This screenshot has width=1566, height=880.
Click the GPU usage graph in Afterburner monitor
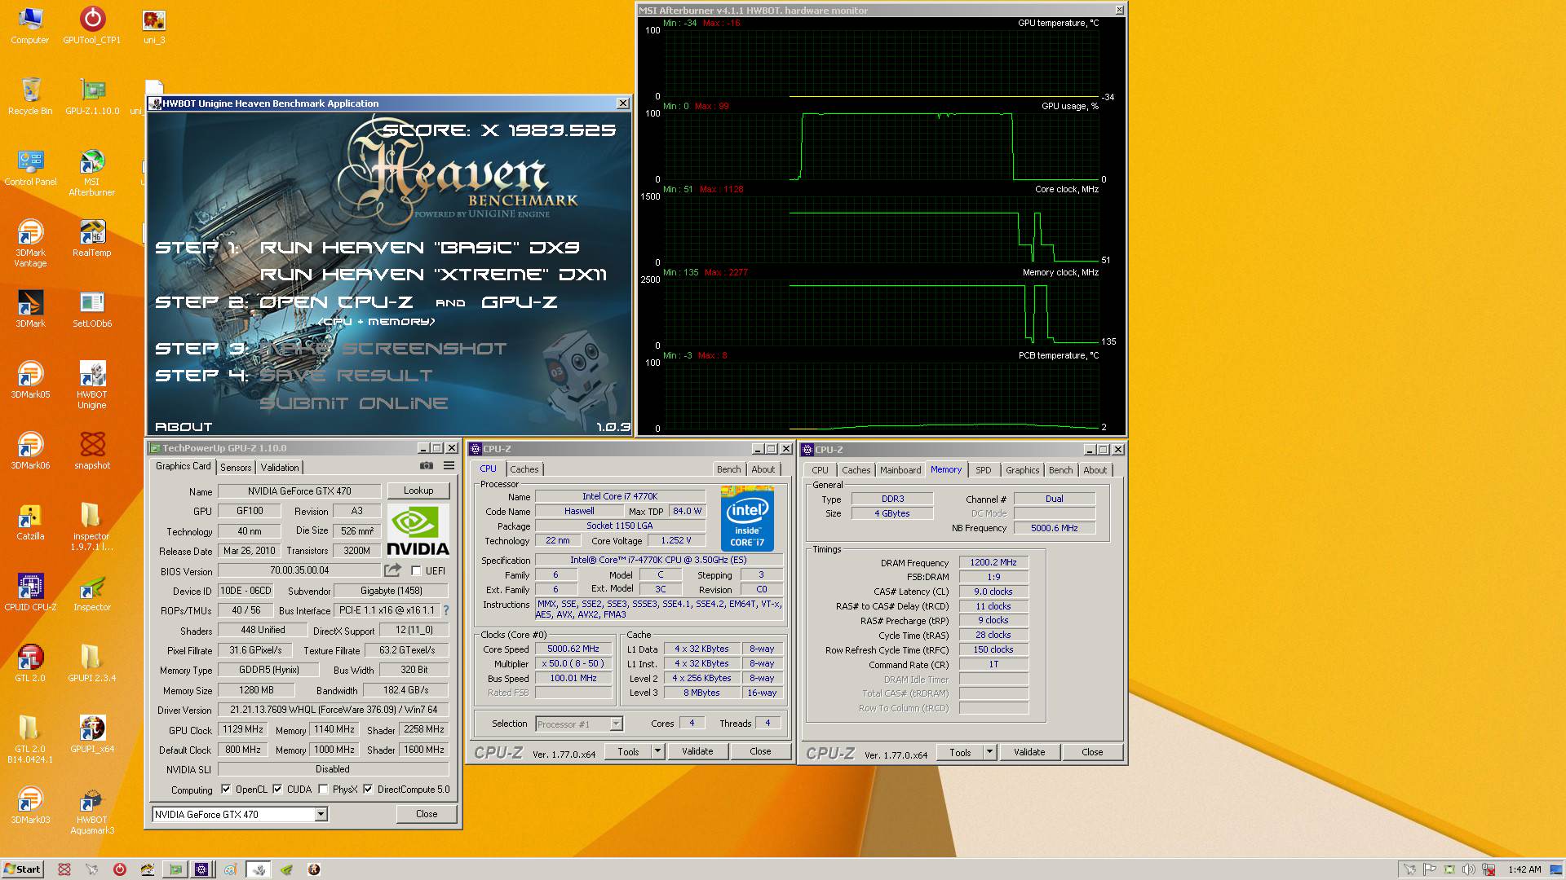(881, 147)
